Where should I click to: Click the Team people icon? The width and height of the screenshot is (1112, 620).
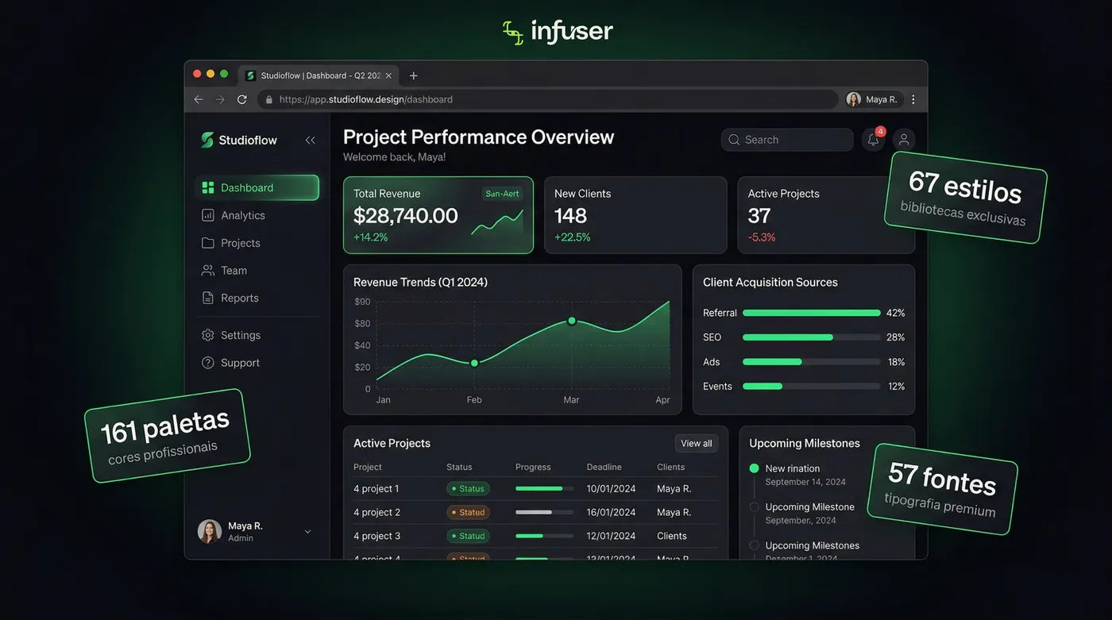208,271
